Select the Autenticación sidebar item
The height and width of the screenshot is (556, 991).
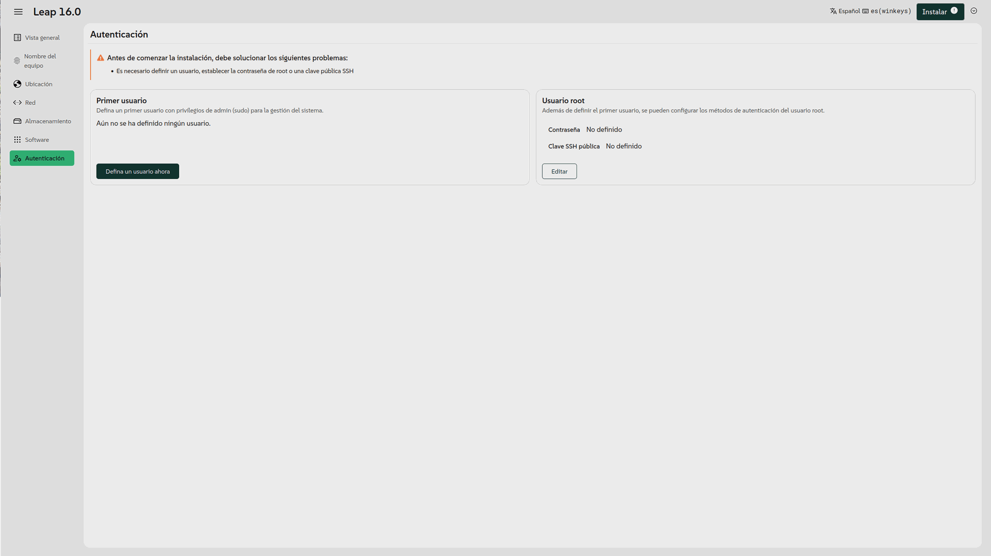[42, 158]
